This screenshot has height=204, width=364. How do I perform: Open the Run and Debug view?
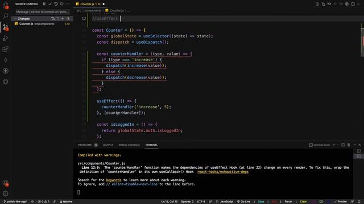tap(5, 38)
